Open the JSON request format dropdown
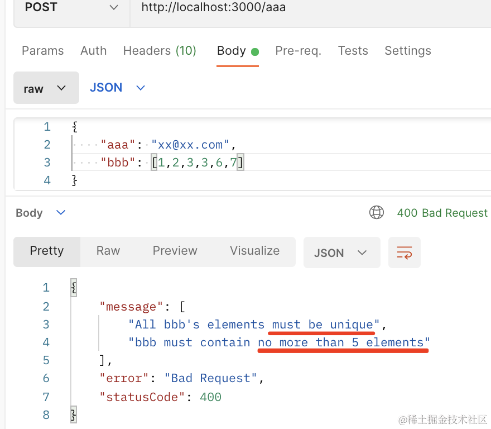This screenshot has width=491, height=429. 117,88
